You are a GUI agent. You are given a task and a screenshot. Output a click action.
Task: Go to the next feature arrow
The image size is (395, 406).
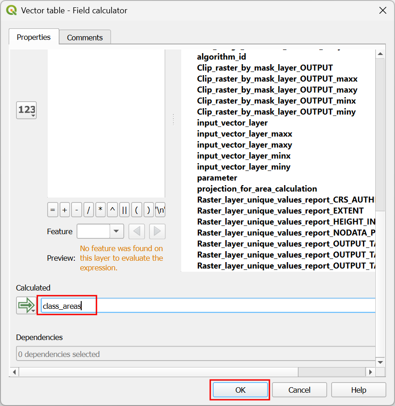coord(157,231)
